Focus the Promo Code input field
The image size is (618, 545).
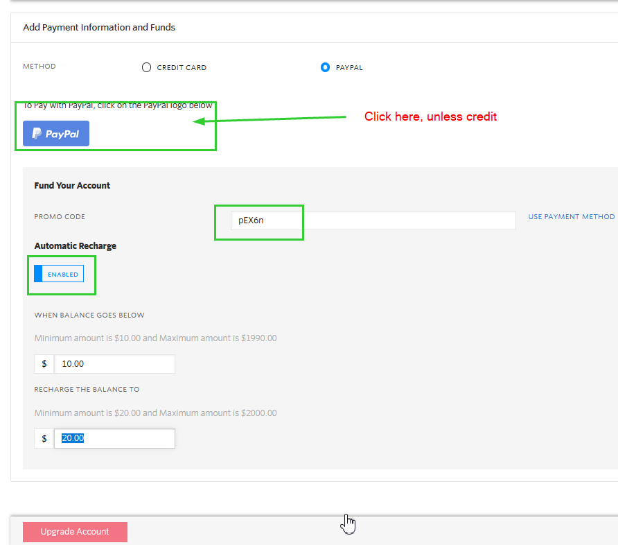(374, 220)
